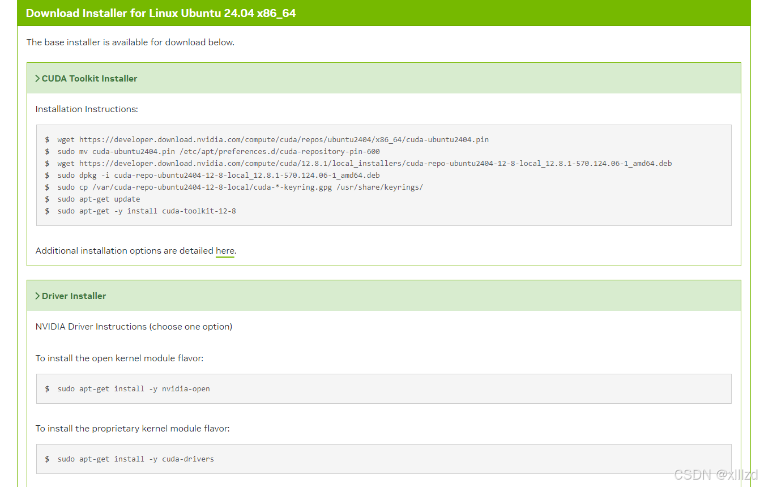Viewport: 760px width, 487px height.
Task: Collapse the CUDA Toolkit Installer section
Action: click(x=89, y=78)
